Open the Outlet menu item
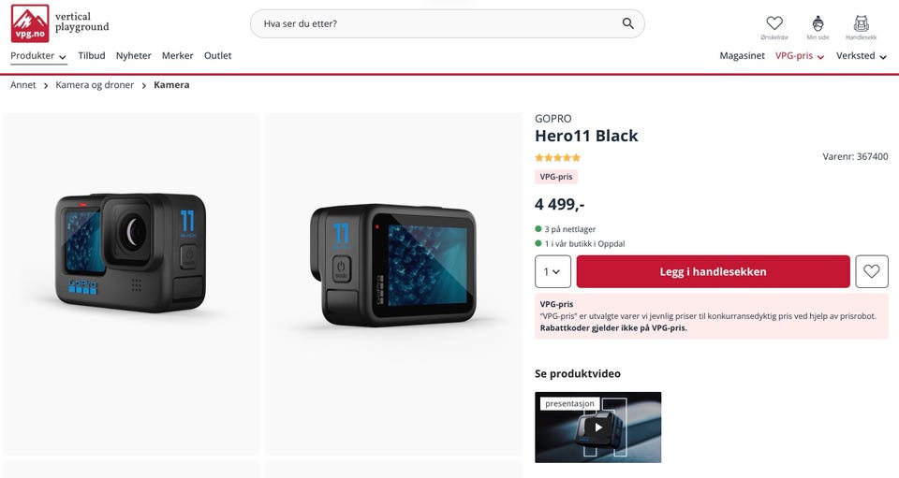This screenshot has width=899, height=478. tap(218, 55)
